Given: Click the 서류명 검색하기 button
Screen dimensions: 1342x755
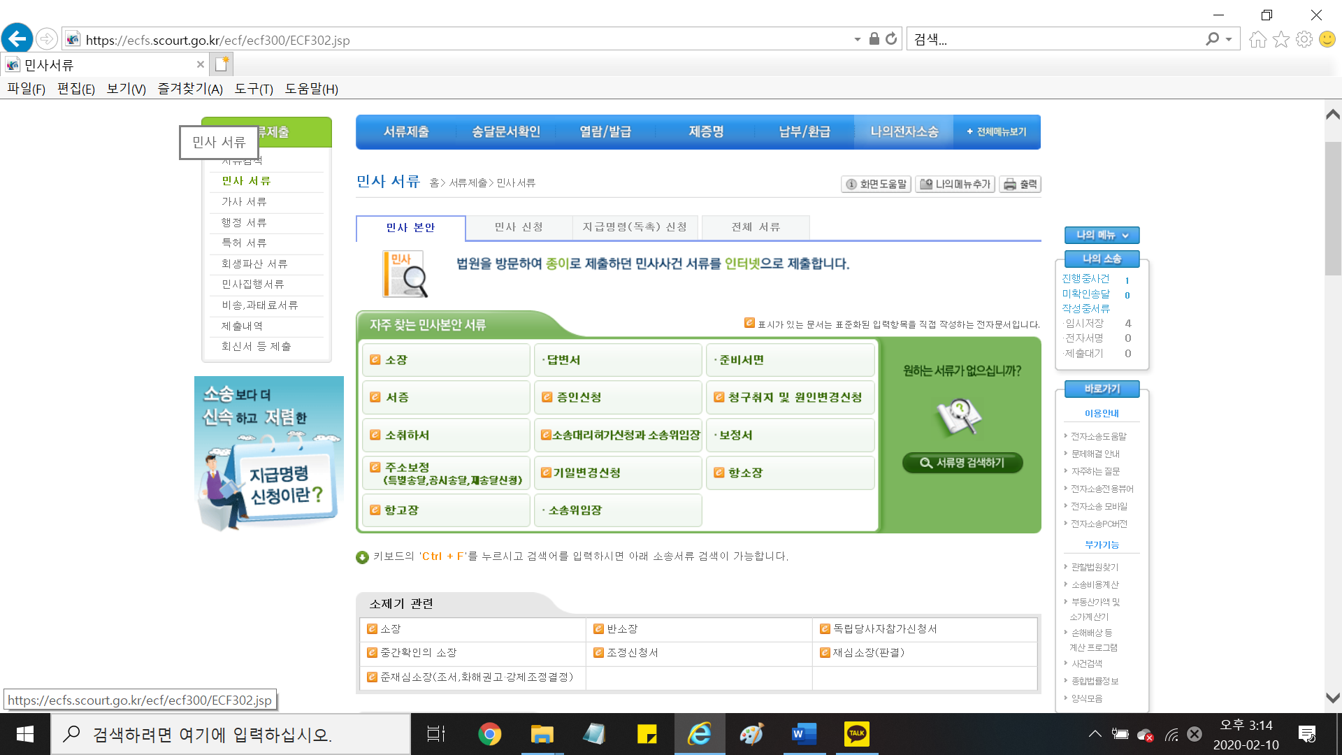Looking at the screenshot, I should [962, 463].
